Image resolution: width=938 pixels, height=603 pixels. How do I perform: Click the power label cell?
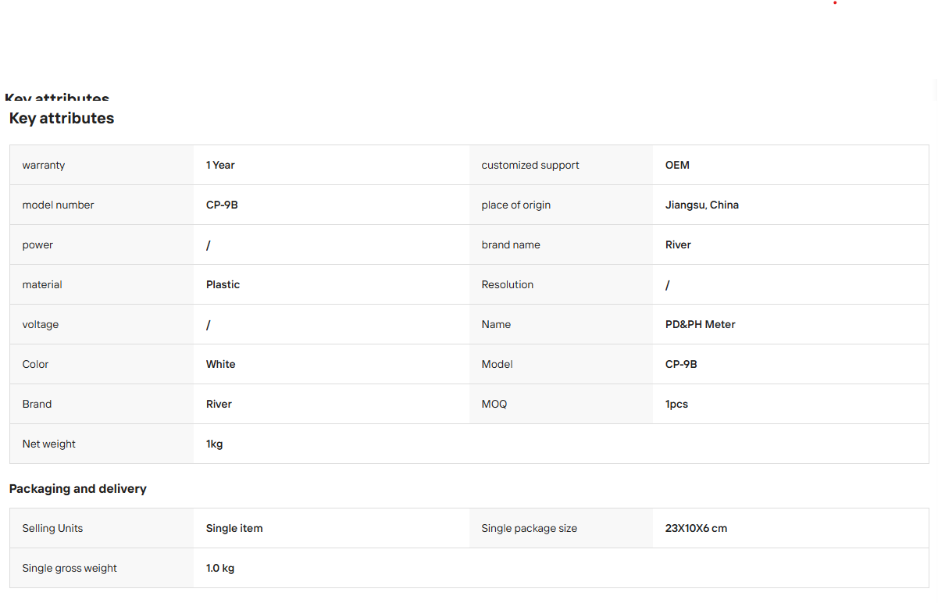[102, 244]
